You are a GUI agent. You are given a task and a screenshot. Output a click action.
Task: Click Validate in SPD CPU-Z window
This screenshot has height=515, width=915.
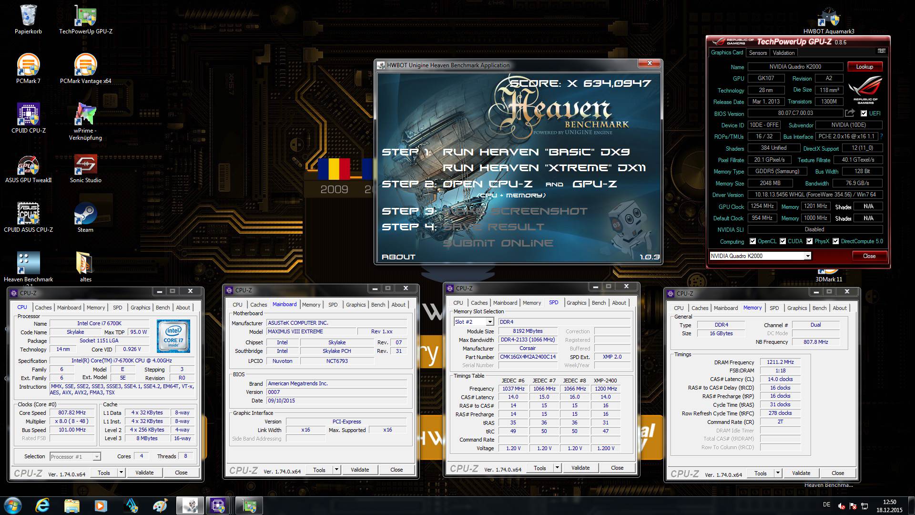(x=580, y=468)
